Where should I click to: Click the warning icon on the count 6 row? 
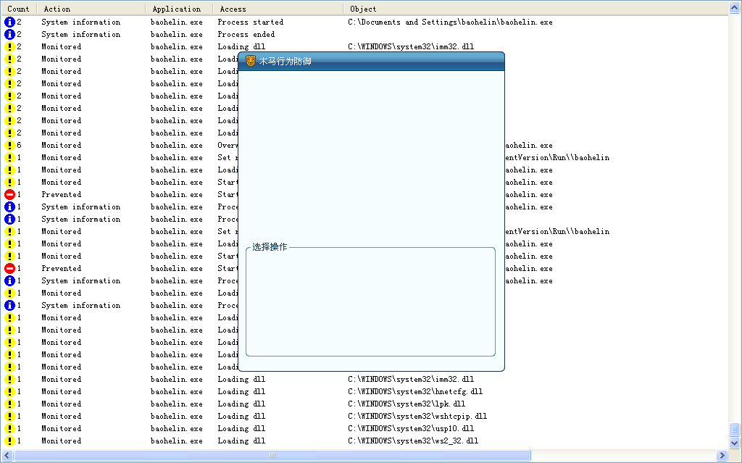(x=9, y=146)
